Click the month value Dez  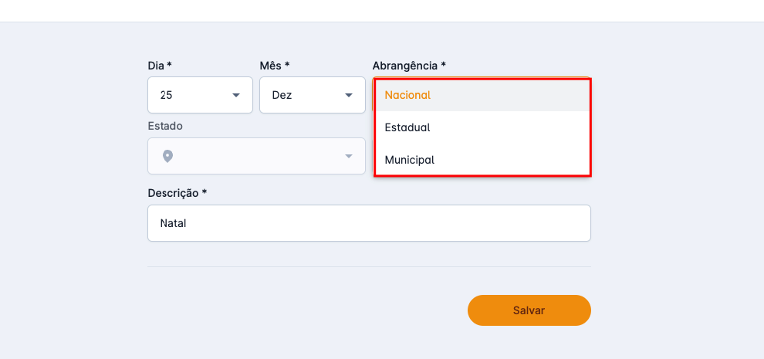282,96
